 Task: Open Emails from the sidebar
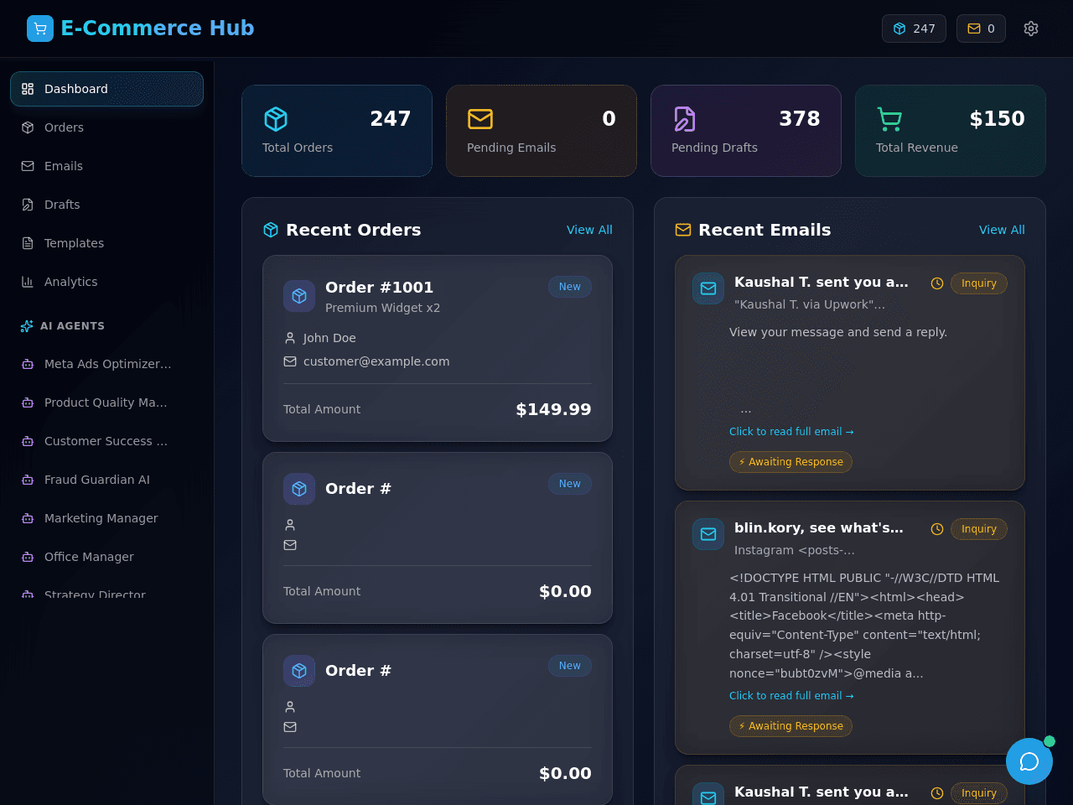[106, 166]
